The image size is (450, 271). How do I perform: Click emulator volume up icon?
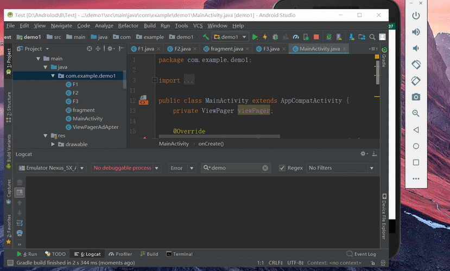[x=416, y=32]
